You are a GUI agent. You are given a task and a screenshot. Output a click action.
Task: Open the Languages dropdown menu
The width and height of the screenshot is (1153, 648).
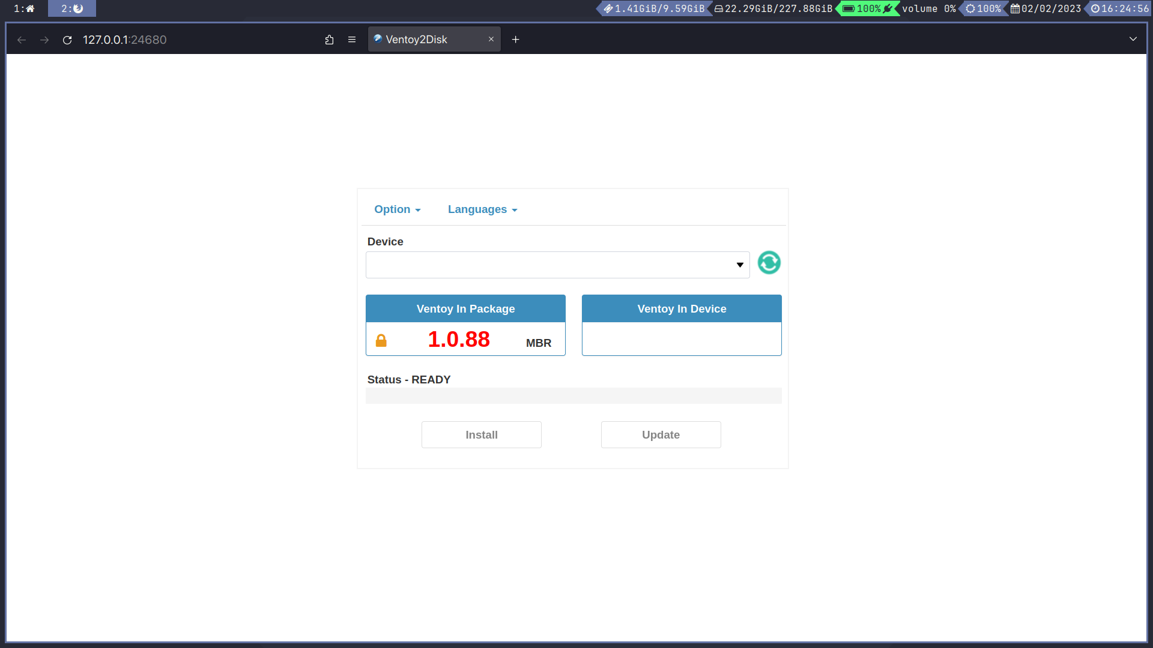tap(482, 209)
